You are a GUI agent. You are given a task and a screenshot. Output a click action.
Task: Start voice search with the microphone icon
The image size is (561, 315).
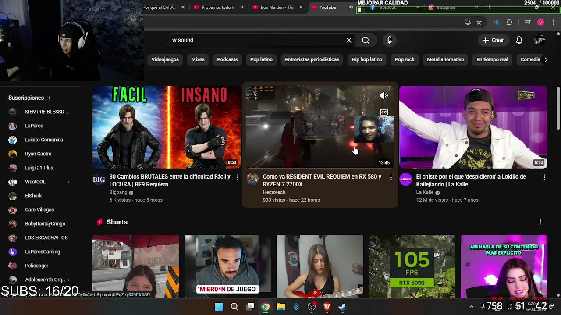point(389,40)
